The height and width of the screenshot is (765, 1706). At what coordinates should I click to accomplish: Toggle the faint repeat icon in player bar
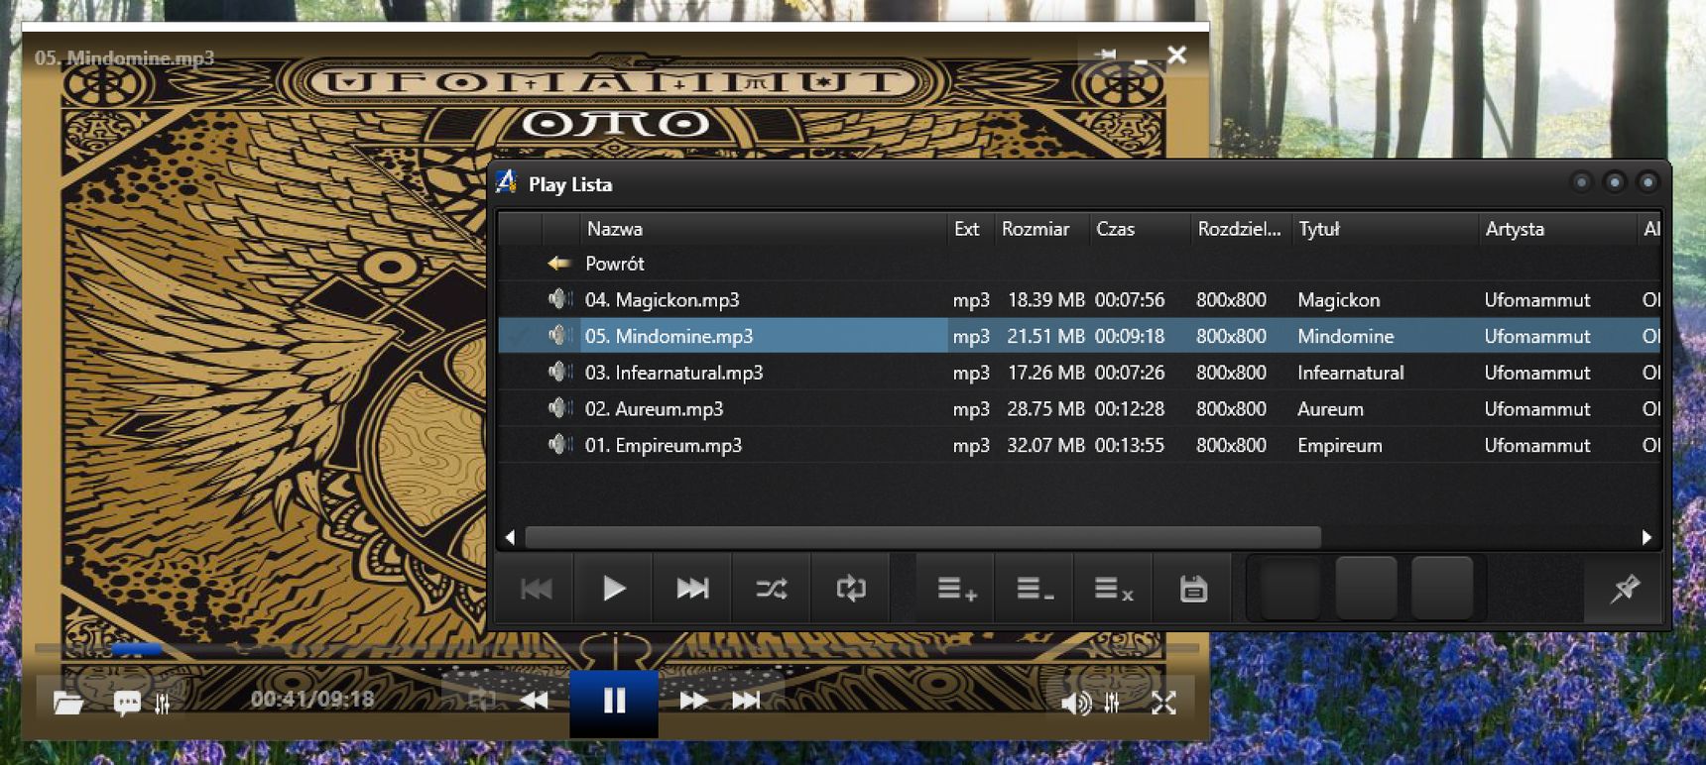click(x=482, y=701)
